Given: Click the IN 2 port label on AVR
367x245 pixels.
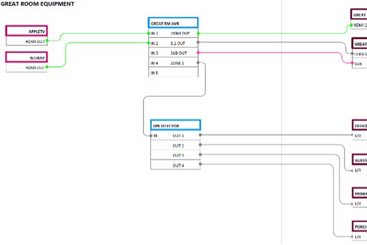Looking at the screenshot, I should (x=154, y=43).
